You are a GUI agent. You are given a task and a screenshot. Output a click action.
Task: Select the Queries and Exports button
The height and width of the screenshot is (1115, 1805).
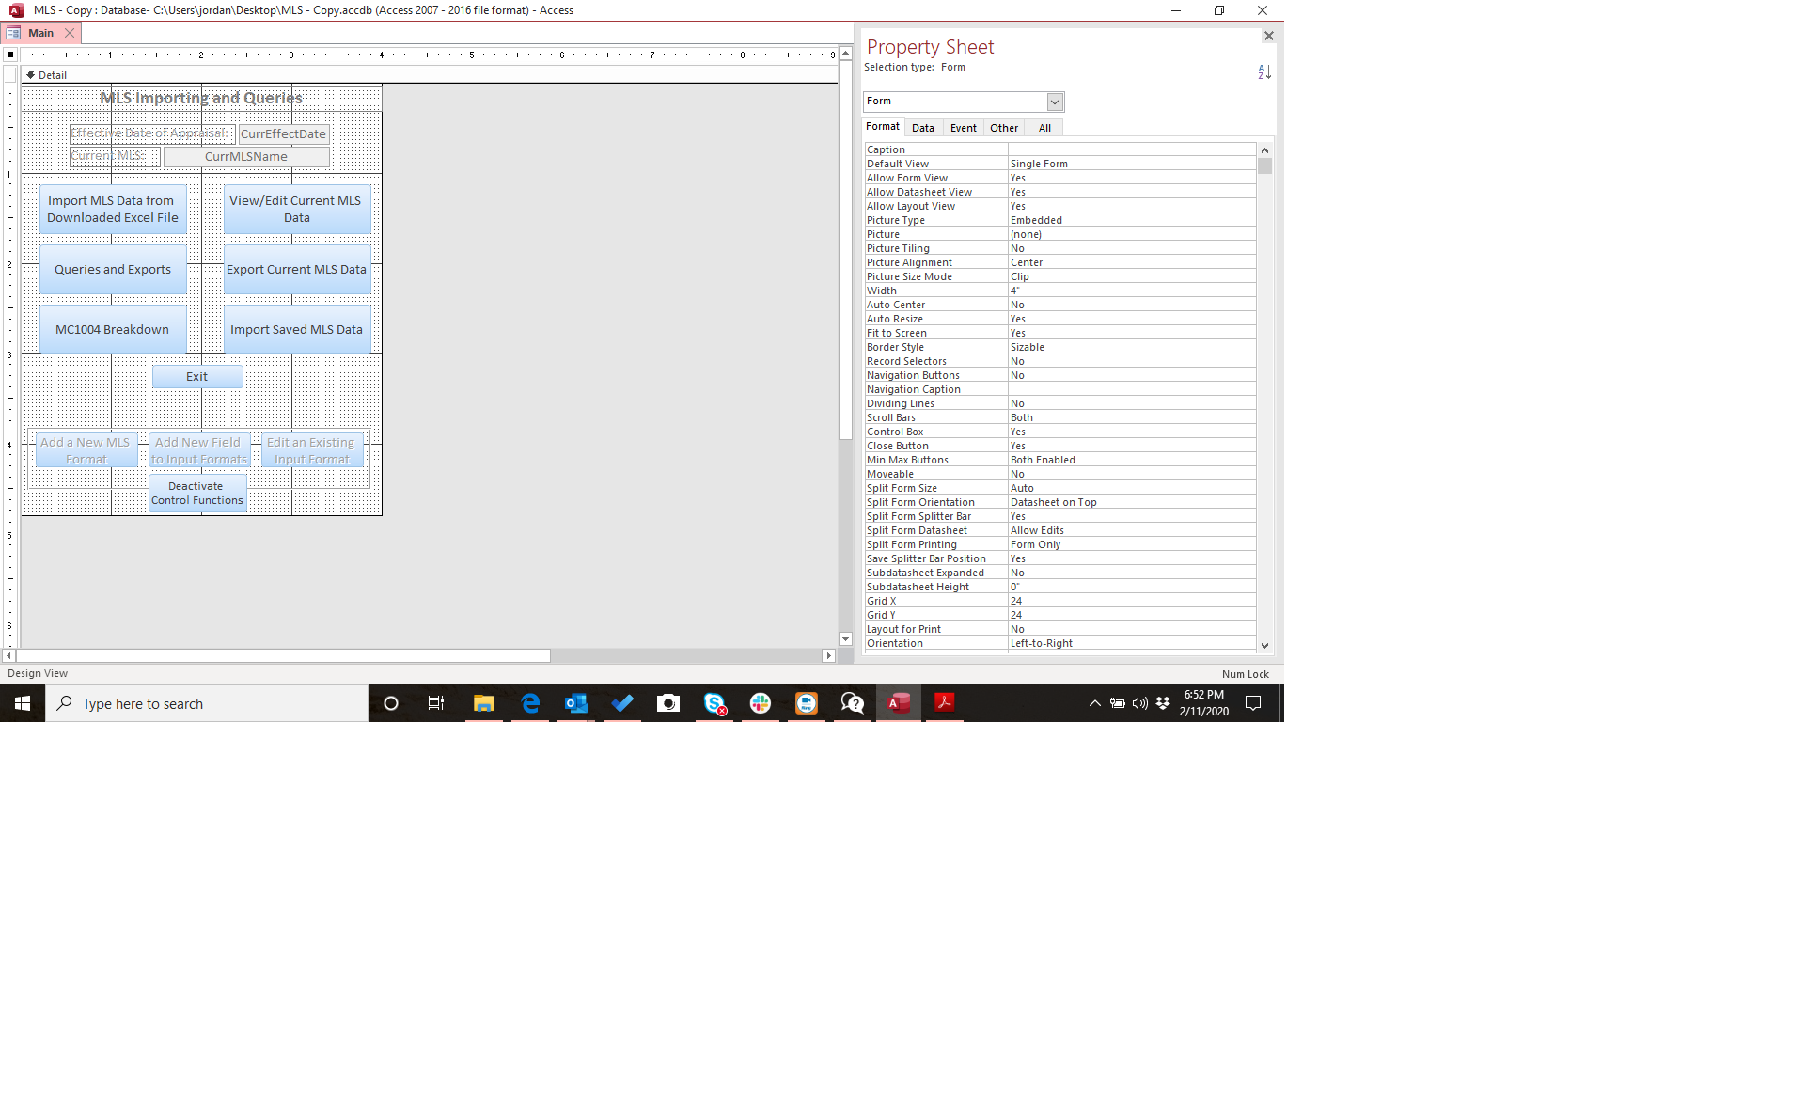tap(113, 270)
